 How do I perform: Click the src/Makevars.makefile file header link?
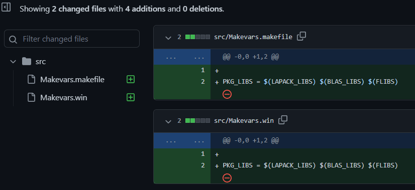tap(253, 37)
